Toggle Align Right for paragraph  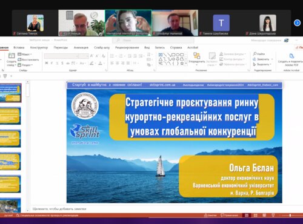(122, 63)
